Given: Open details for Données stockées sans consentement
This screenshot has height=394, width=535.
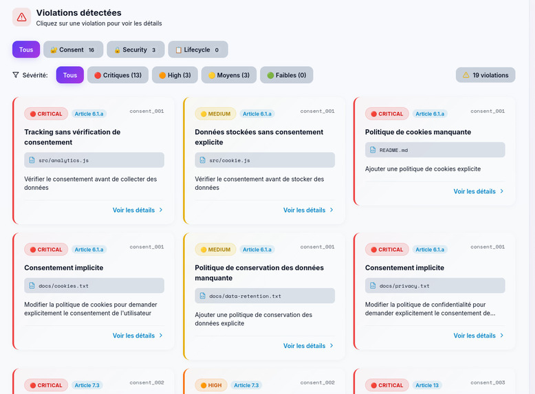Looking at the screenshot, I should (x=308, y=210).
